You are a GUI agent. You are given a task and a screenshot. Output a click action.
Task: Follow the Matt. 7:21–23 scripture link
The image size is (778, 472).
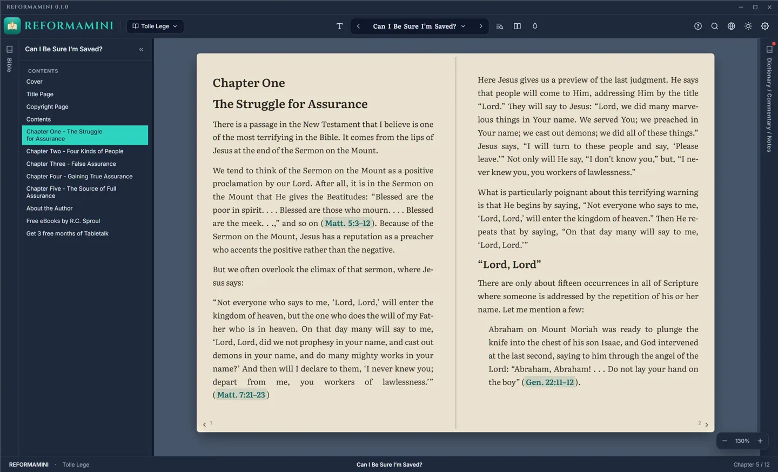pos(241,395)
